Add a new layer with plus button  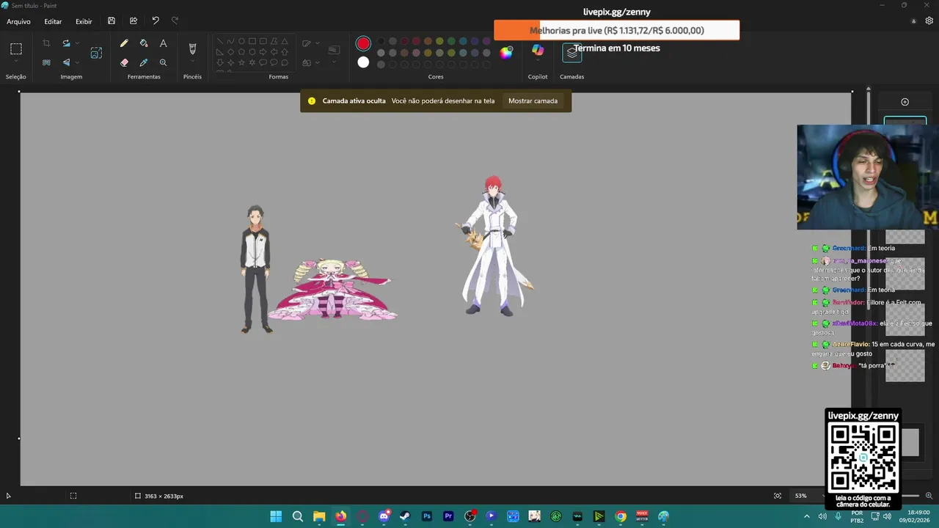(x=905, y=102)
